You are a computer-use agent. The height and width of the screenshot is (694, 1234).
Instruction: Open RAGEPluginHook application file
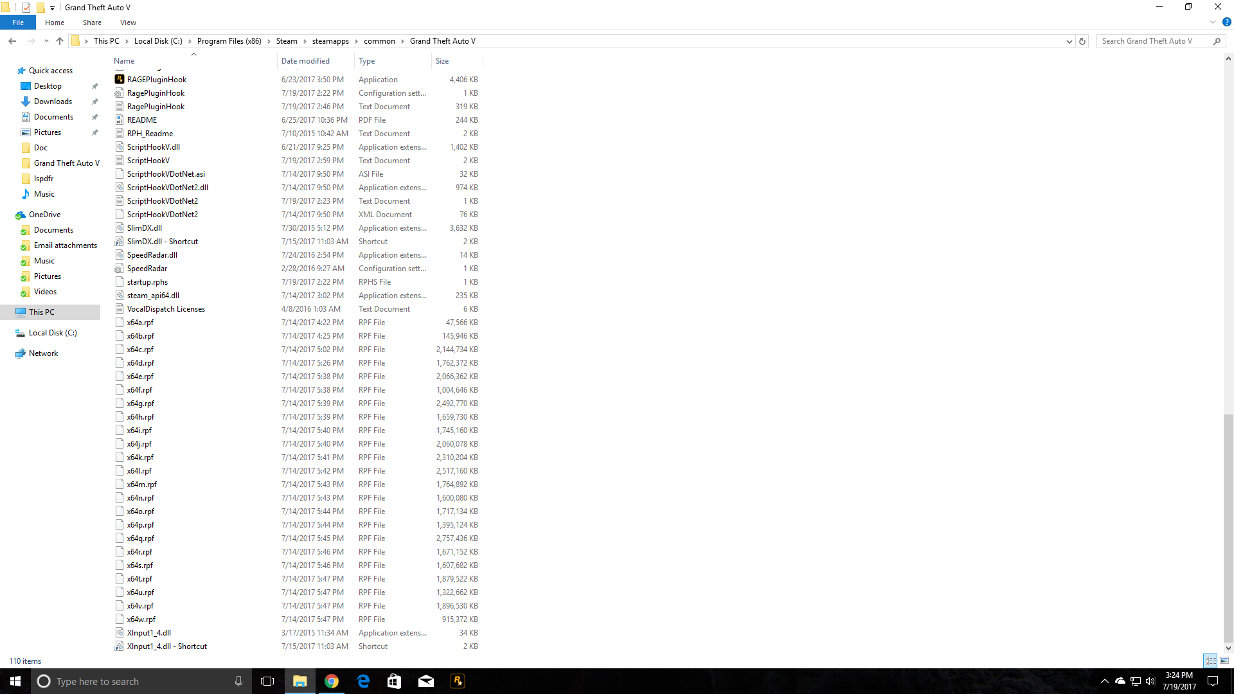pos(156,80)
